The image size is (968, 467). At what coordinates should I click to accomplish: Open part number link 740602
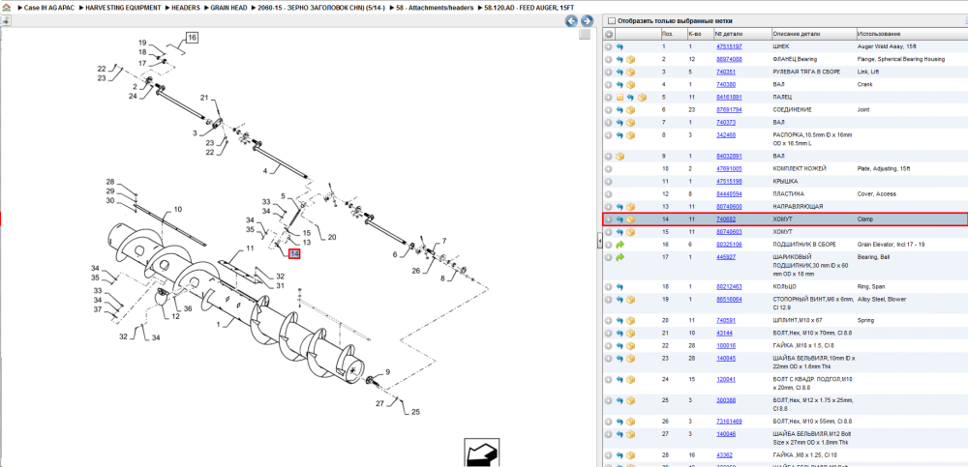coord(725,219)
